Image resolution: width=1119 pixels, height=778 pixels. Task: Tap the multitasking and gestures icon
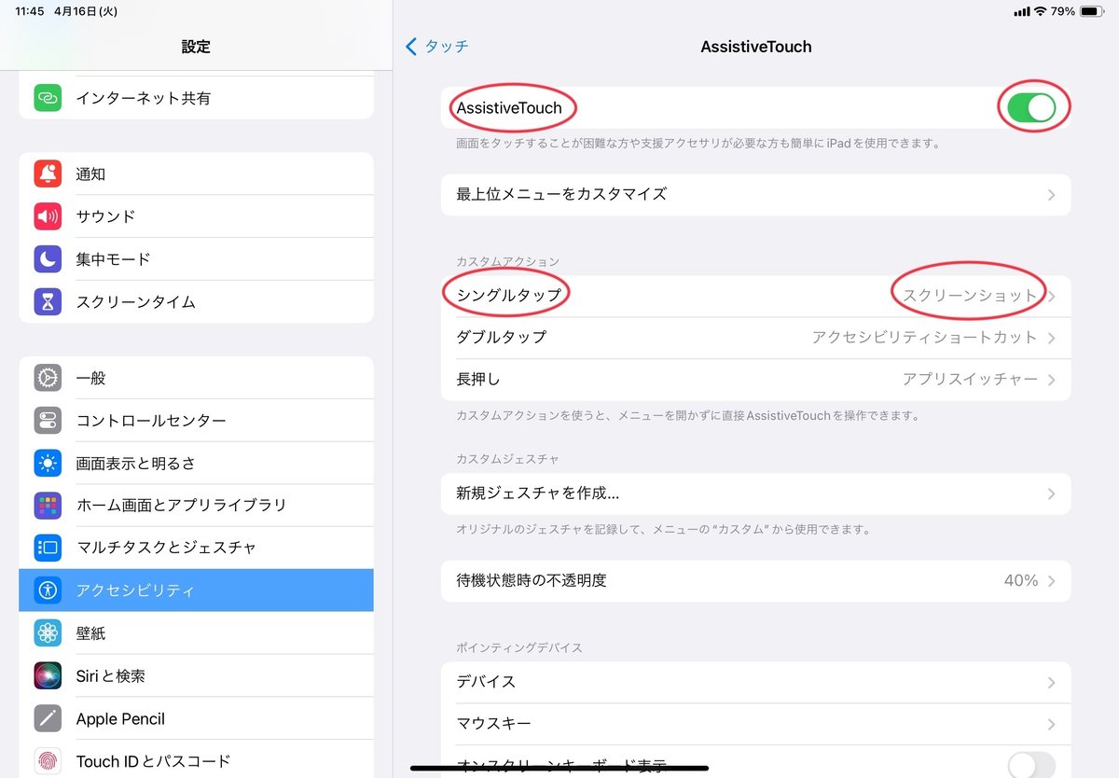48,548
